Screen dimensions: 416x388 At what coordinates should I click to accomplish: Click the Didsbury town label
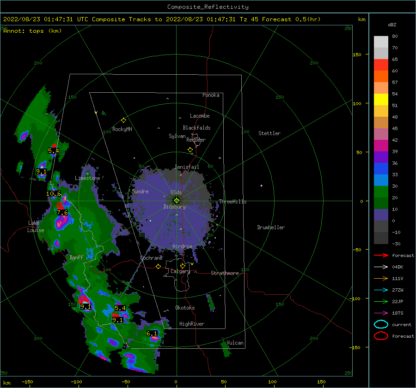click(x=175, y=207)
